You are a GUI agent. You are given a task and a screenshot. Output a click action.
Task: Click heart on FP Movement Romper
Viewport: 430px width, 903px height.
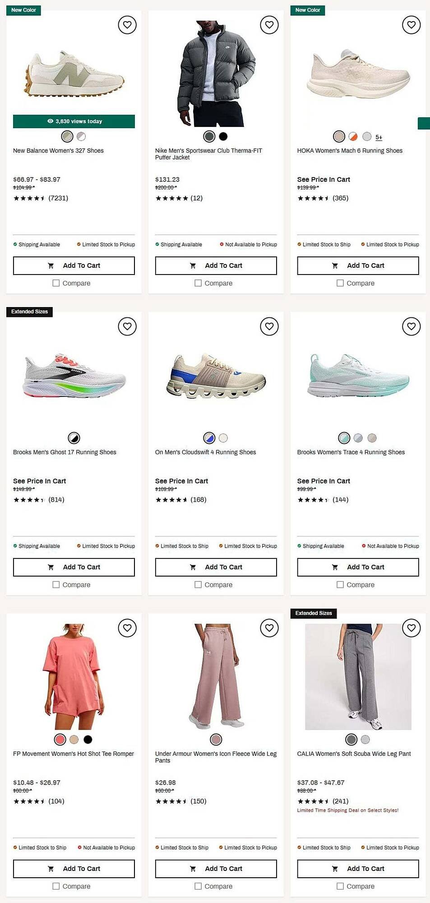tap(127, 628)
